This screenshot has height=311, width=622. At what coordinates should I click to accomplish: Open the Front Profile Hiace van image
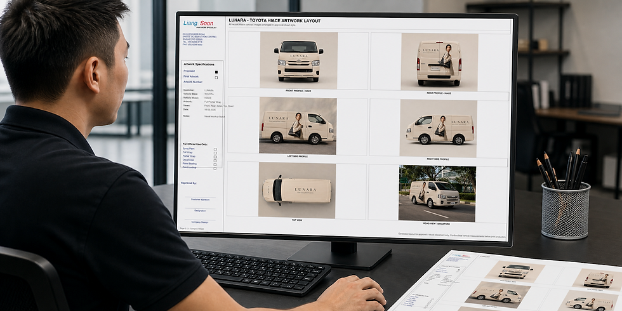coord(299,60)
